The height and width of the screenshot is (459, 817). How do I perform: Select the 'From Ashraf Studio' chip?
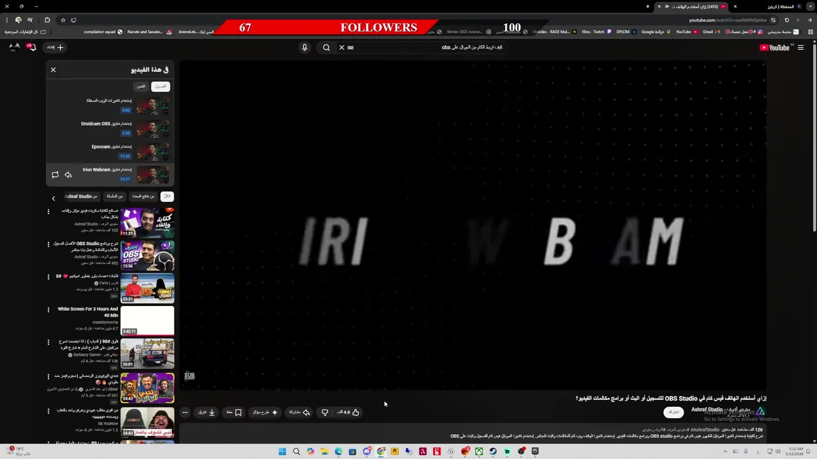[x=81, y=196]
